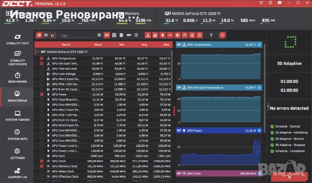Toggle the motherboard sensor group filter icon

coord(114,35)
